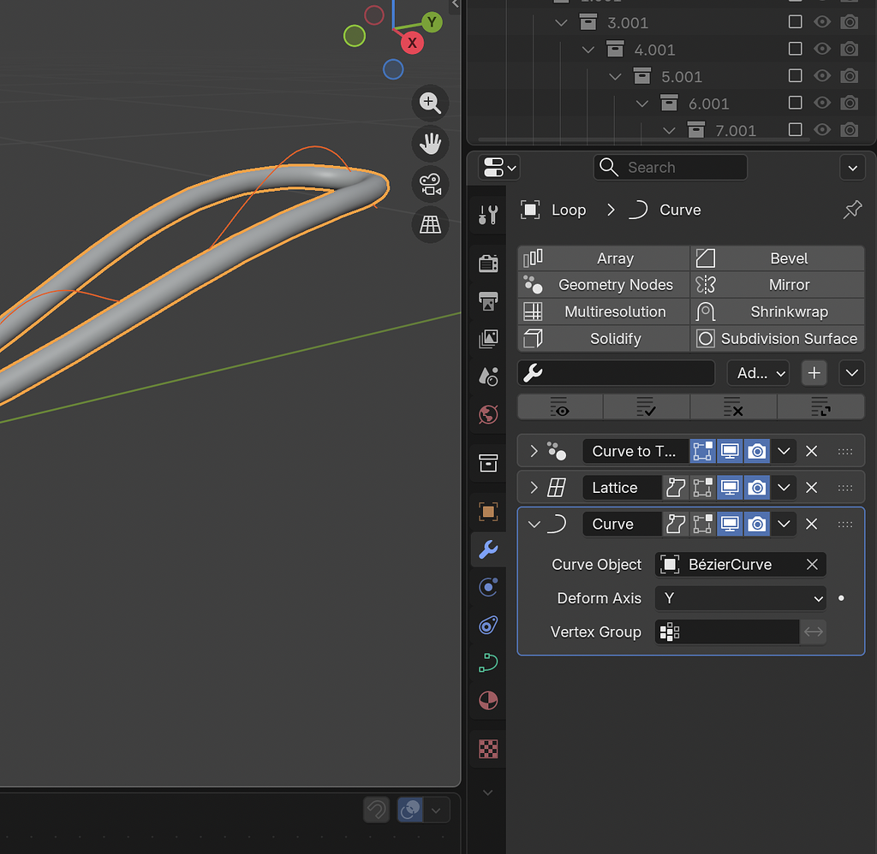Screen dimensions: 877x854
Task: Click the Properties search field
Action: coord(670,167)
